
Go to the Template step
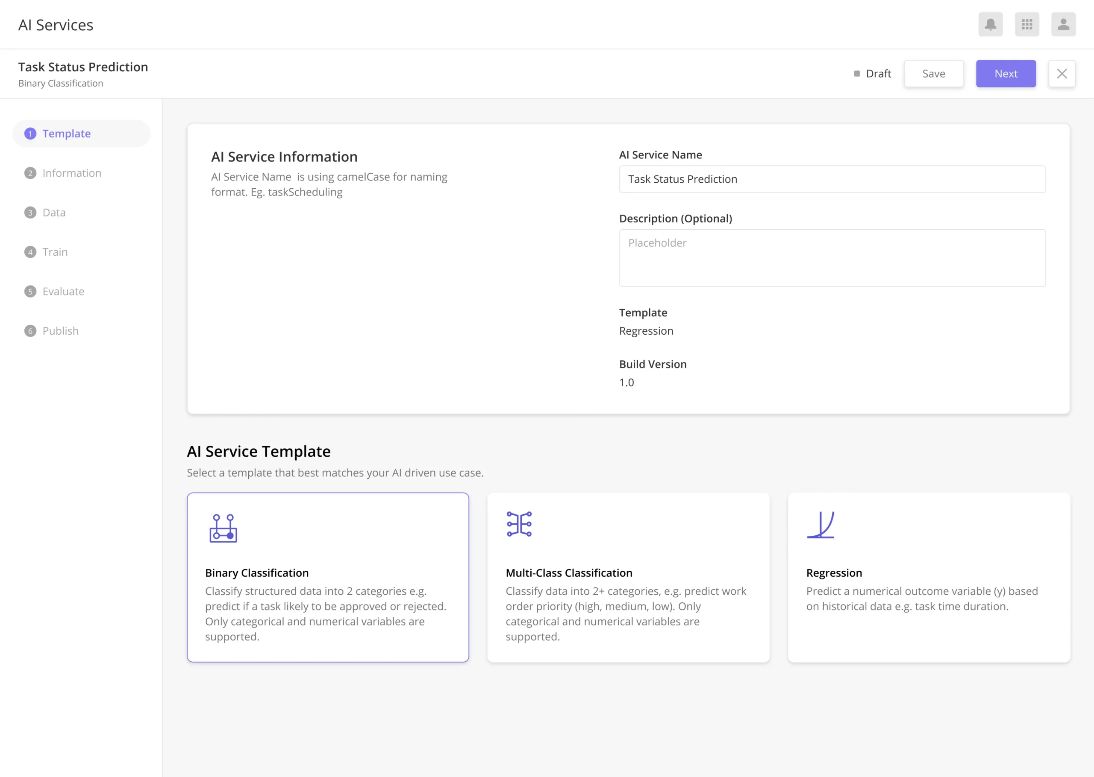[81, 134]
